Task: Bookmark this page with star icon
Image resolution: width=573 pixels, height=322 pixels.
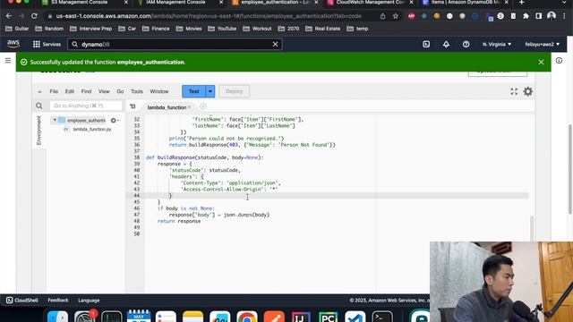Action: [x=396, y=16]
